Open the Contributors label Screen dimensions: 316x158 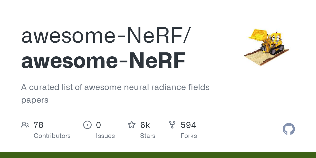coord(52,136)
